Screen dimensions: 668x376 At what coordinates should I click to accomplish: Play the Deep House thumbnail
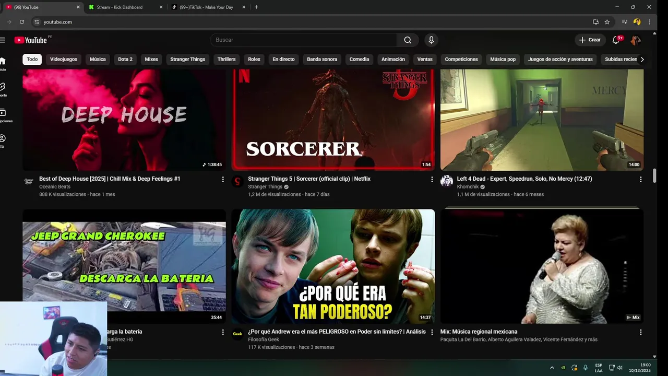click(124, 120)
